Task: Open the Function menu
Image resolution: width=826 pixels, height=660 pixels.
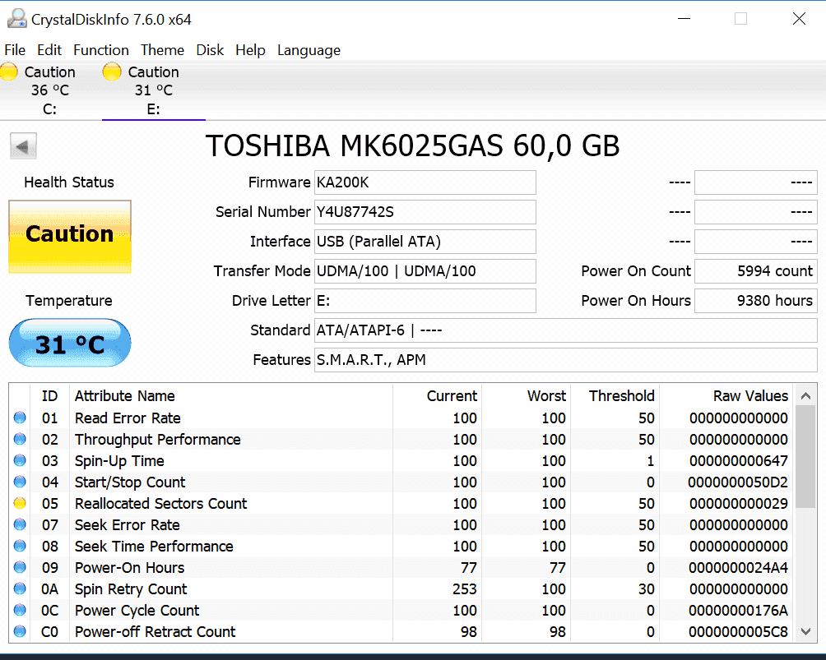Action: pos(100,50)
